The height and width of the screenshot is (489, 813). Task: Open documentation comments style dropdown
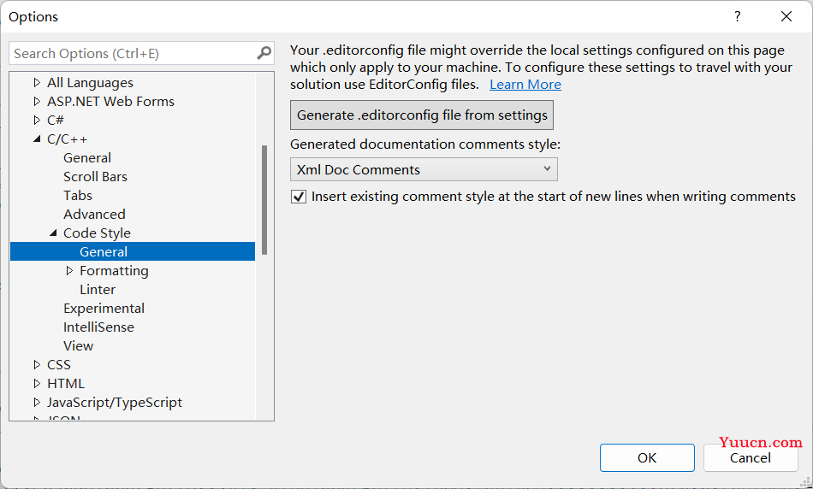point(424,169)
